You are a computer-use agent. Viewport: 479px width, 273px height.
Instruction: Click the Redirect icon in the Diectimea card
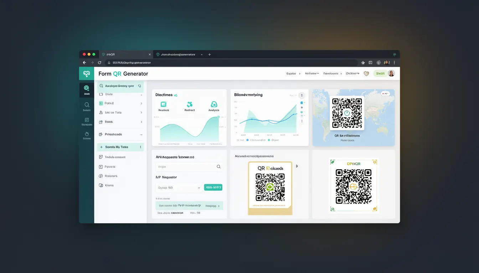(190, 104)
